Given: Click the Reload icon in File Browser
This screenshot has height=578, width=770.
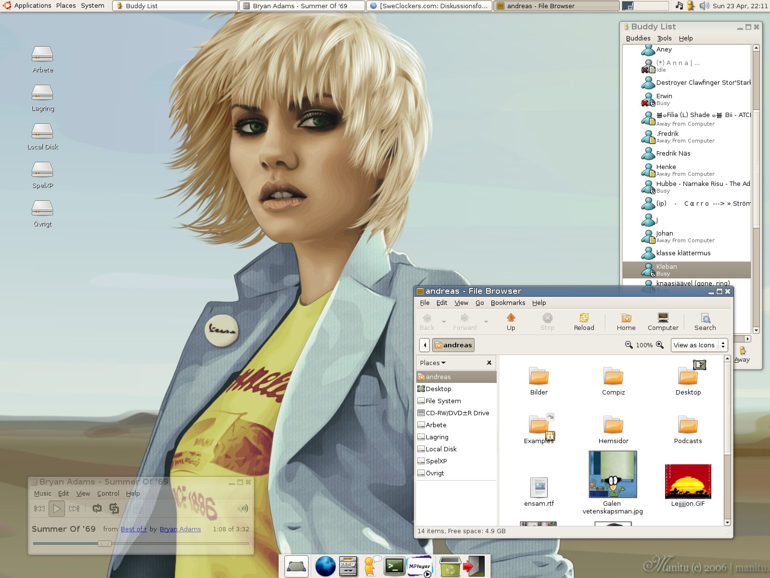Looking at the screenshot, I should 584,322.
